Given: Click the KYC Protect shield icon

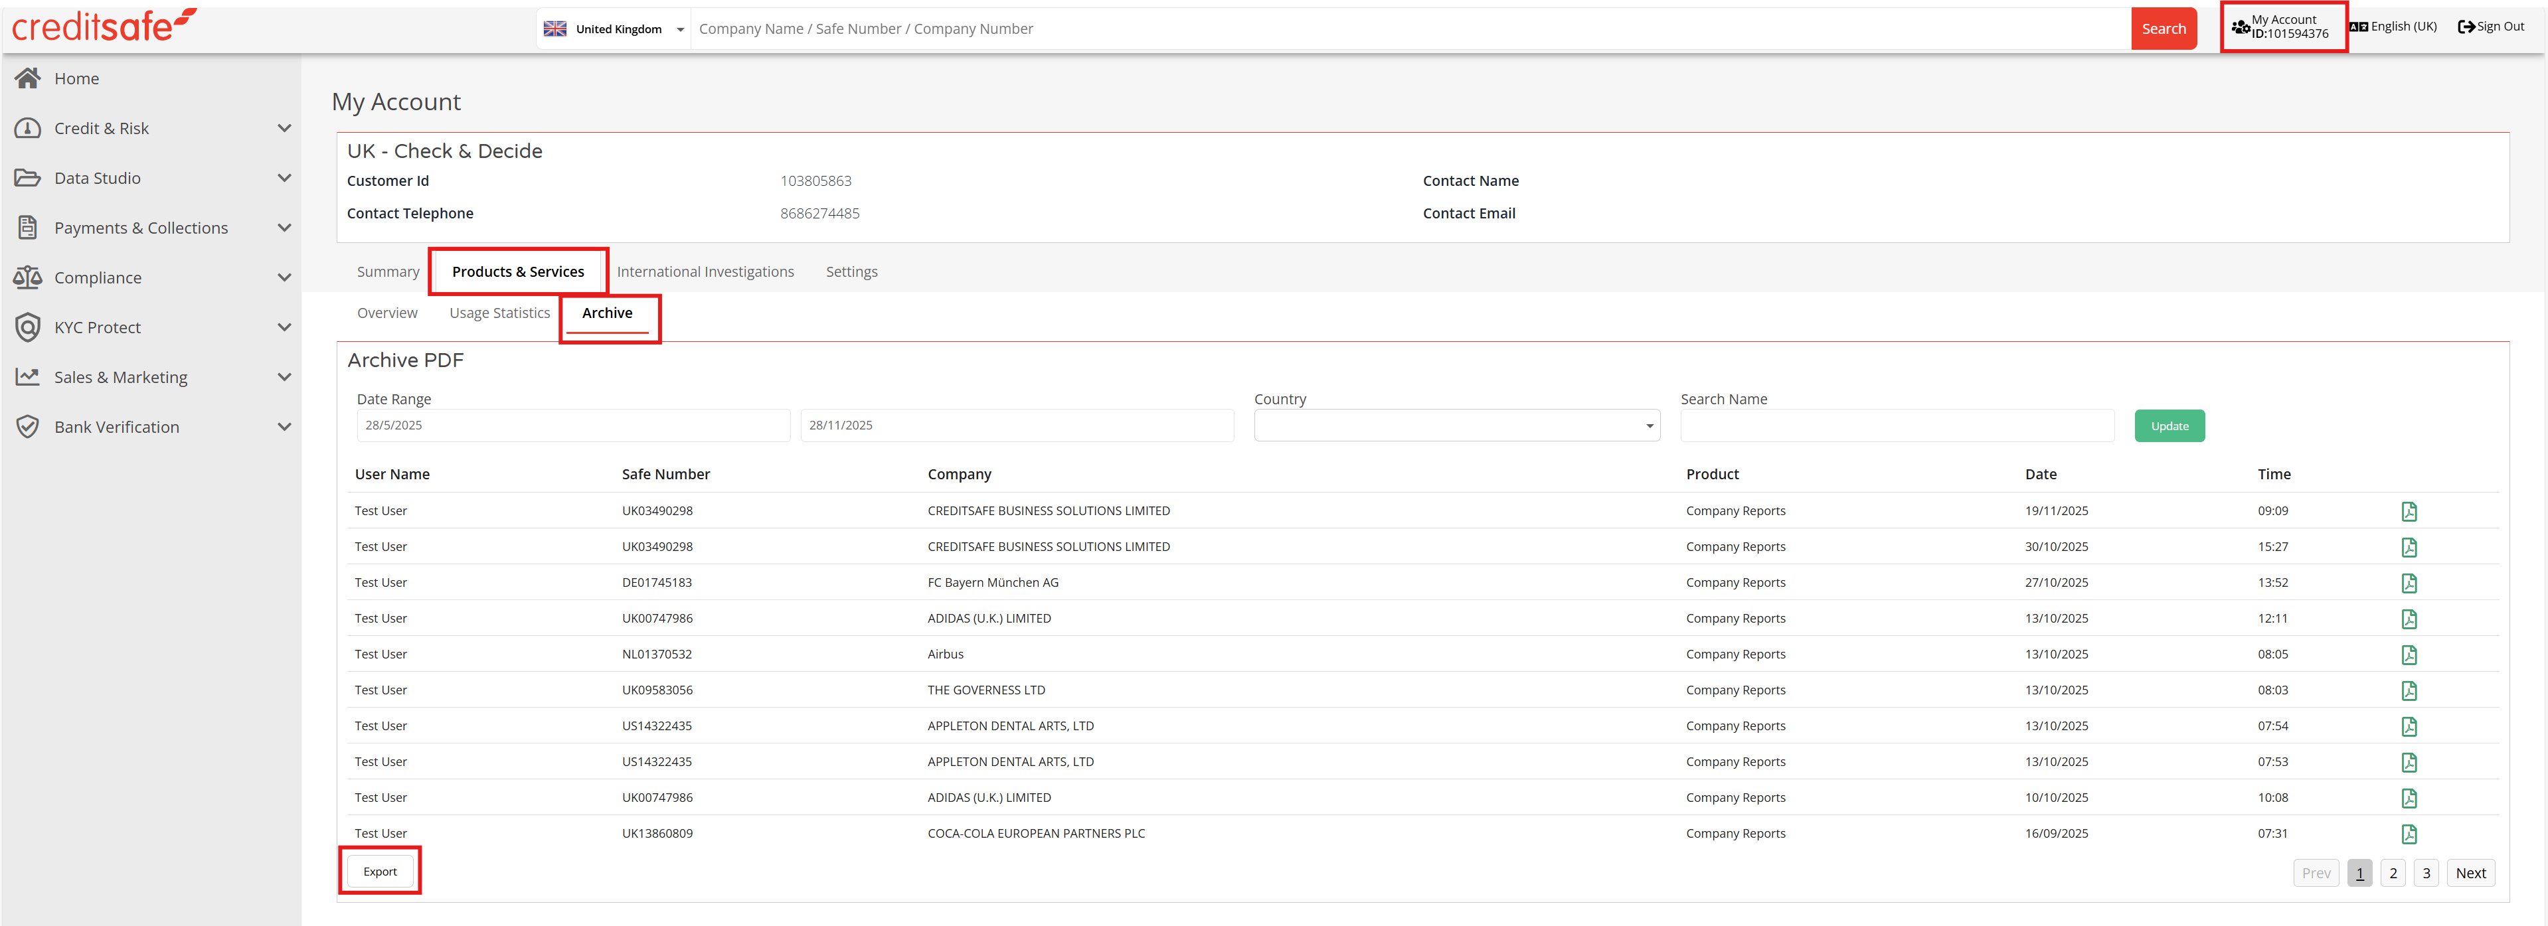Looking at the screenshot, I should (x=28, y=327).
